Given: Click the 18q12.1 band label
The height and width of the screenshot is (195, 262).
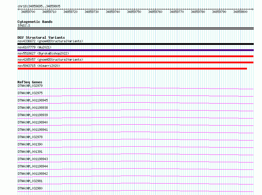Looking at the screenshot, I should point(24,25).
